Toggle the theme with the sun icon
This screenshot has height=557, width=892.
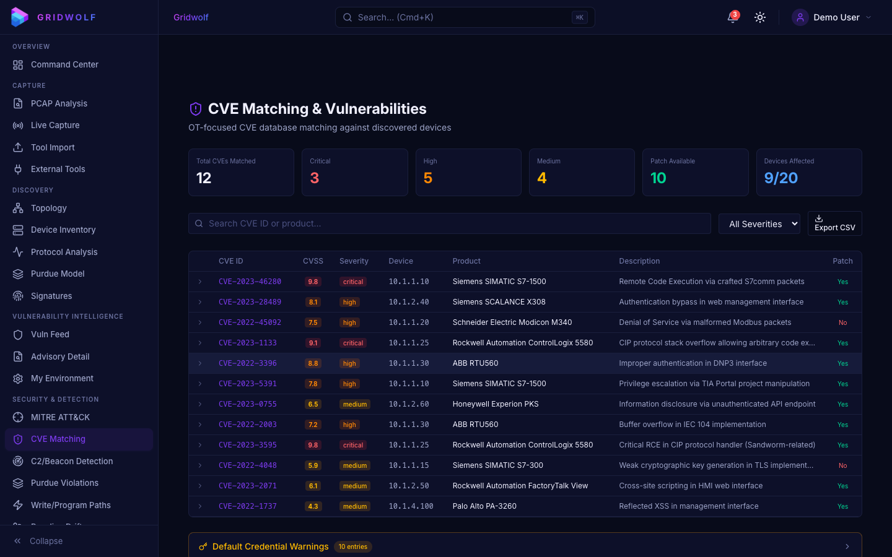[760, 17]
